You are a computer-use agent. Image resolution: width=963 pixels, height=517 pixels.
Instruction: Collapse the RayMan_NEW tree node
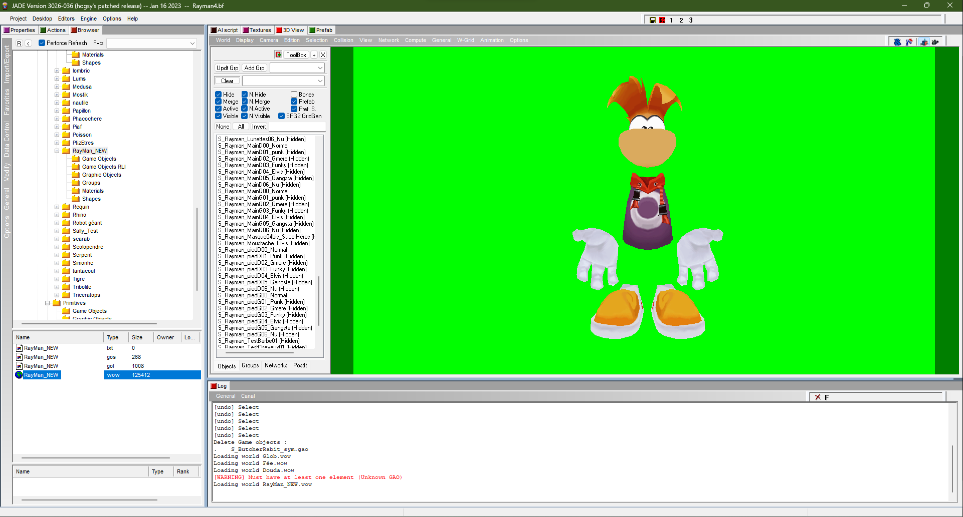pyautogui.click(x=57, y=151)
